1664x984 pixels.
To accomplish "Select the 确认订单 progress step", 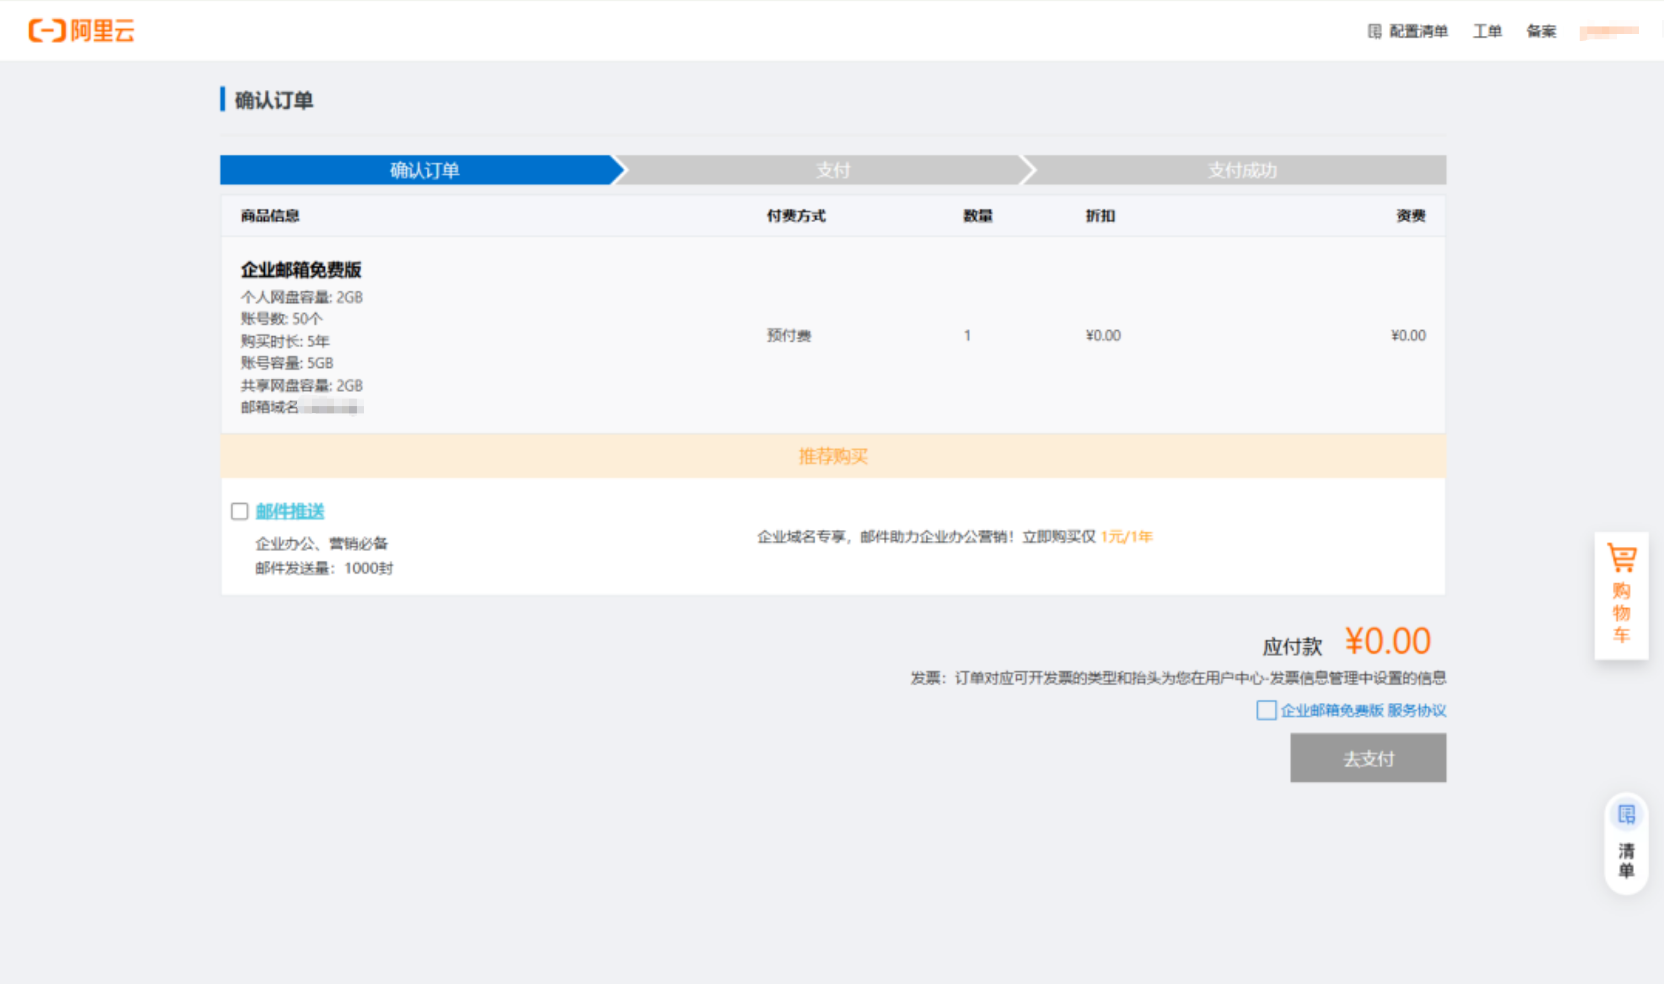I will point(423,170).
